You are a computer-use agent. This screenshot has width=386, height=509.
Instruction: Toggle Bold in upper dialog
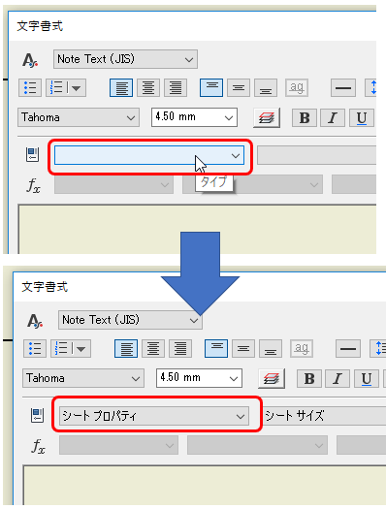click(x=305, y=118)
